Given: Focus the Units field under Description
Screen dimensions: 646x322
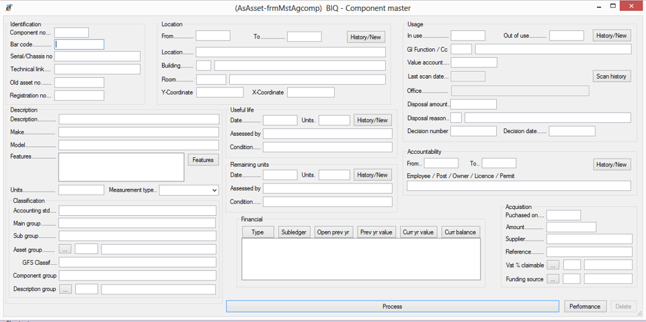Looking at the screenshot, I should pos(81,190).
